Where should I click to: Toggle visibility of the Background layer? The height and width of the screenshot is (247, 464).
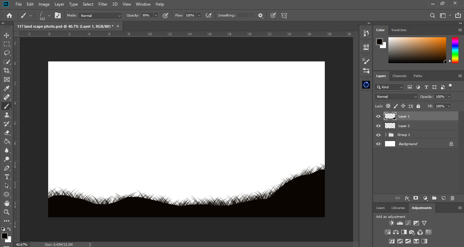click(x=378, y=144)
